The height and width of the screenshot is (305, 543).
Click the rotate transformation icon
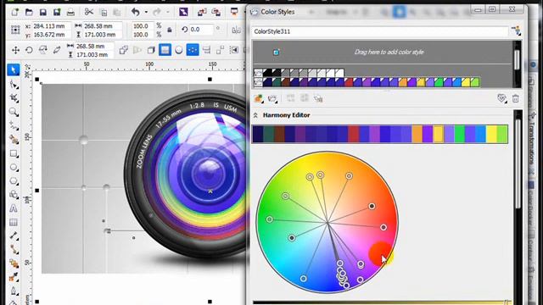click(x=29, y=50)
